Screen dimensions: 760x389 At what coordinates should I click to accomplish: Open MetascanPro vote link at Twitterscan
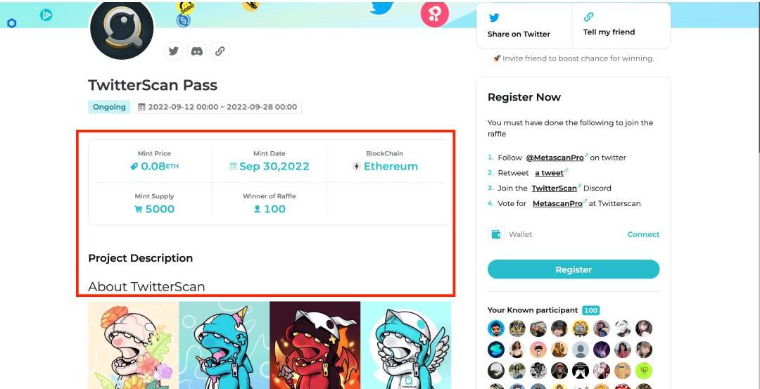pyautogui.click(x=557, y=203)
